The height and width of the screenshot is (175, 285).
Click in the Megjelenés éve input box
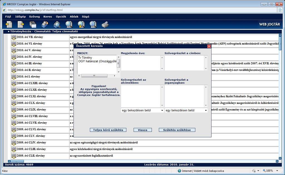pyautogui.click(x=141, y=63)
